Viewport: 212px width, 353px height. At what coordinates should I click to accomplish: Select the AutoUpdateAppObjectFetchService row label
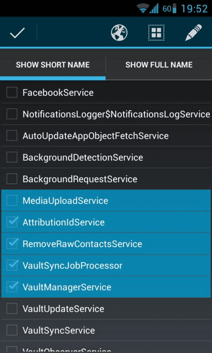click(x=96, y=136)
